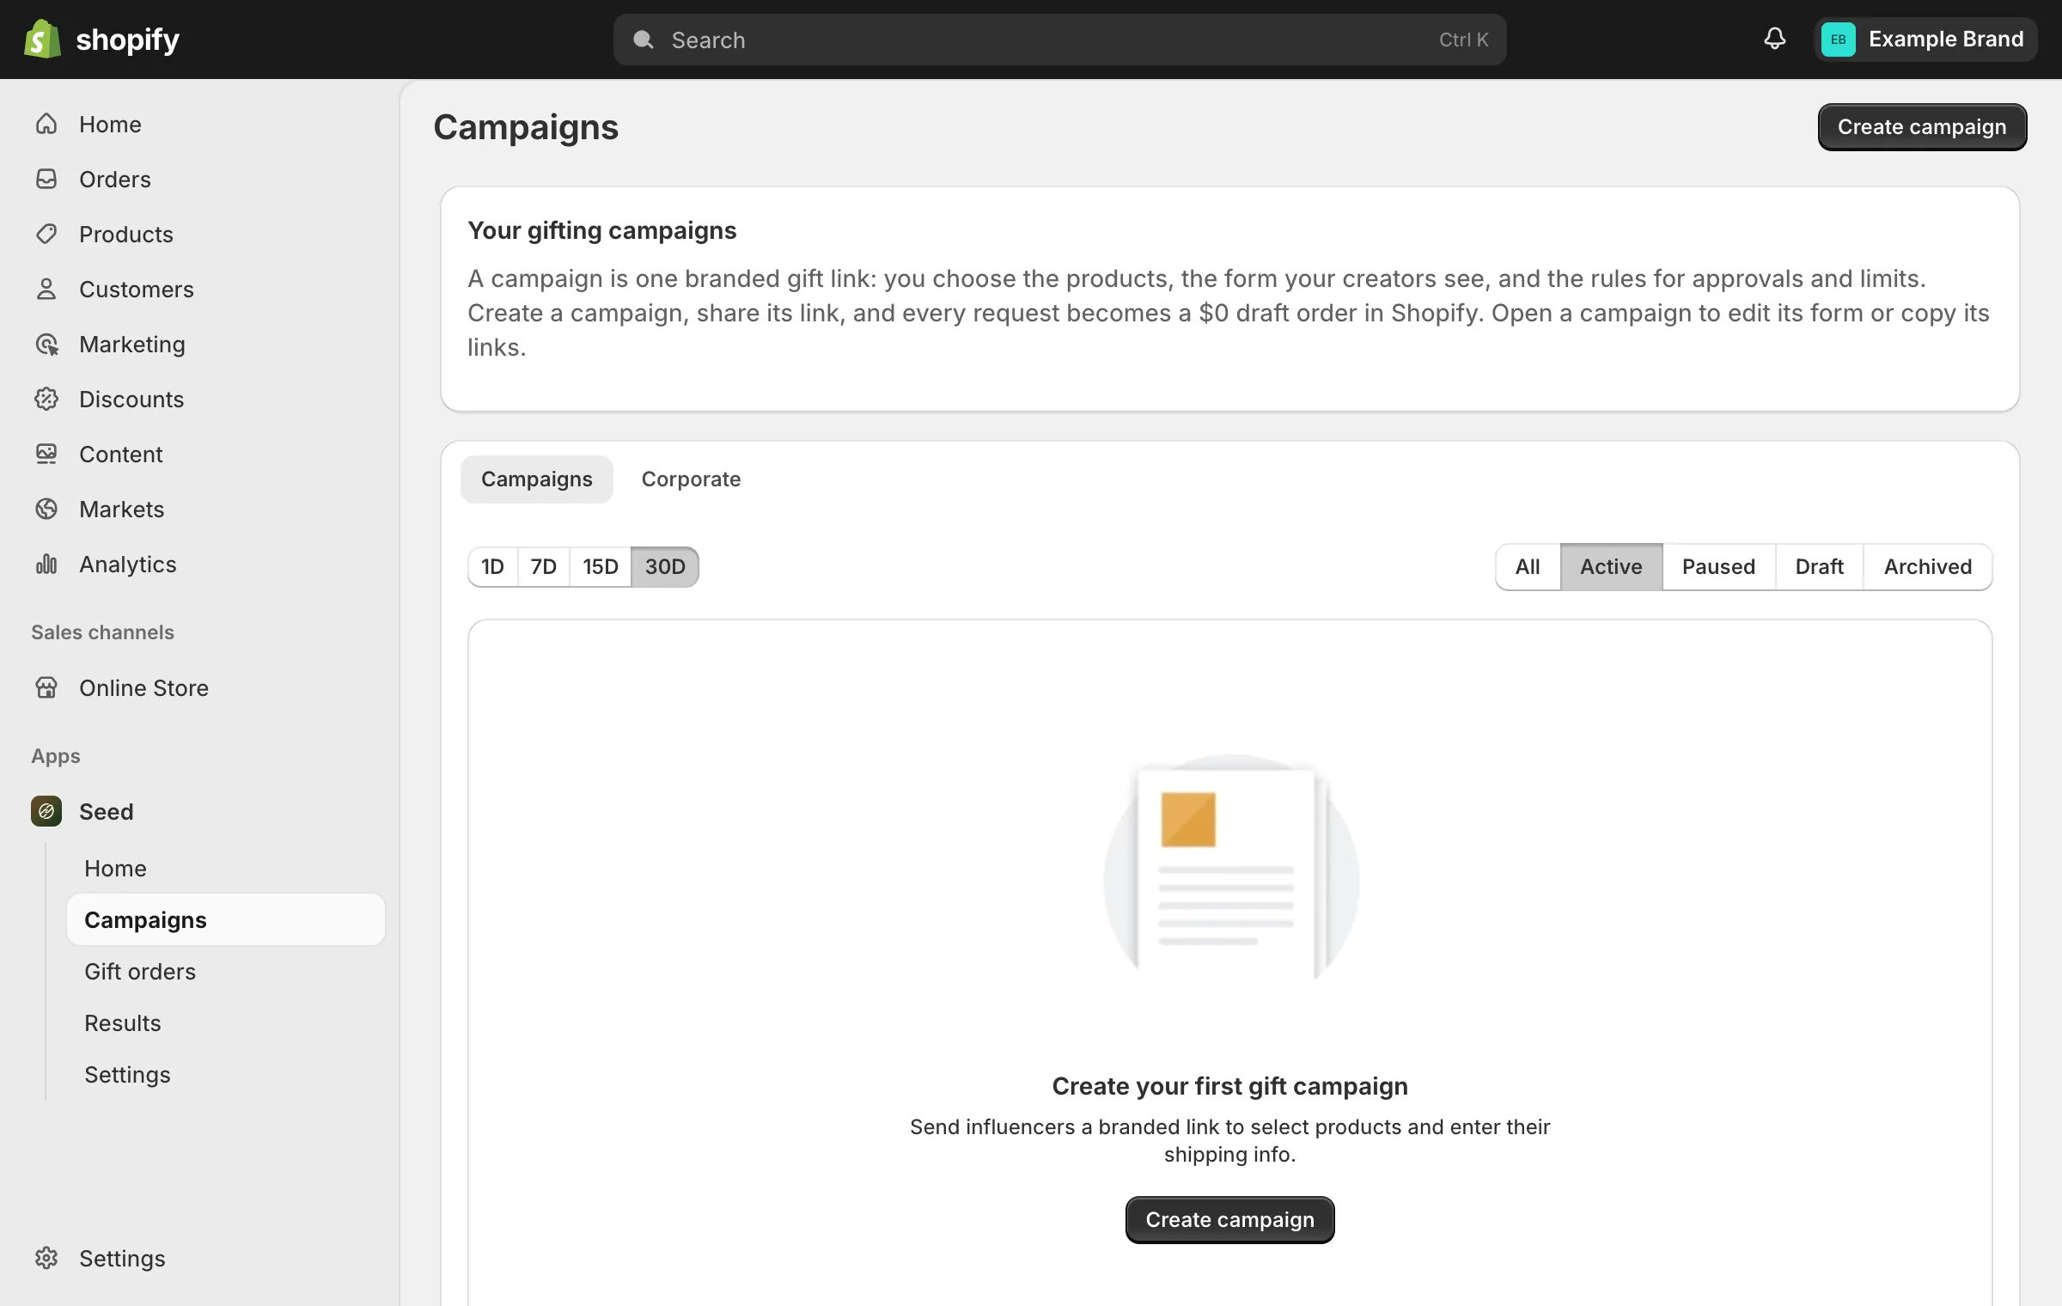
Task: Open the Settings label at sidebar bottom
Action: [x=122, y=1258]
